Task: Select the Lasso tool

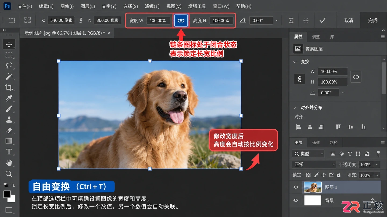Action: (9, 66)
